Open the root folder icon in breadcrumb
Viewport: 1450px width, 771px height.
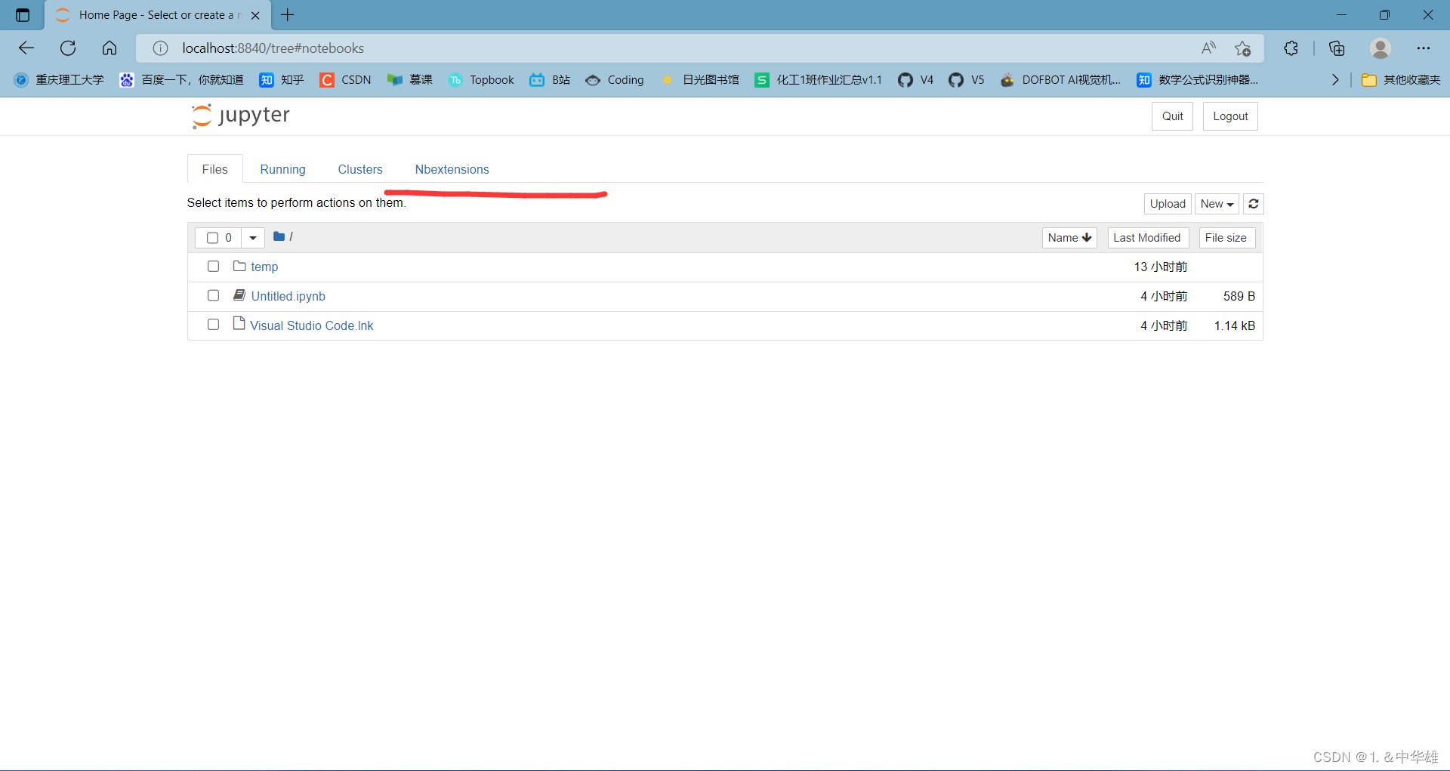coord(279,237)
